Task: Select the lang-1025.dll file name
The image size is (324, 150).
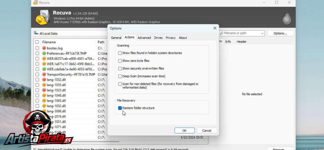Action: point(56,90)
